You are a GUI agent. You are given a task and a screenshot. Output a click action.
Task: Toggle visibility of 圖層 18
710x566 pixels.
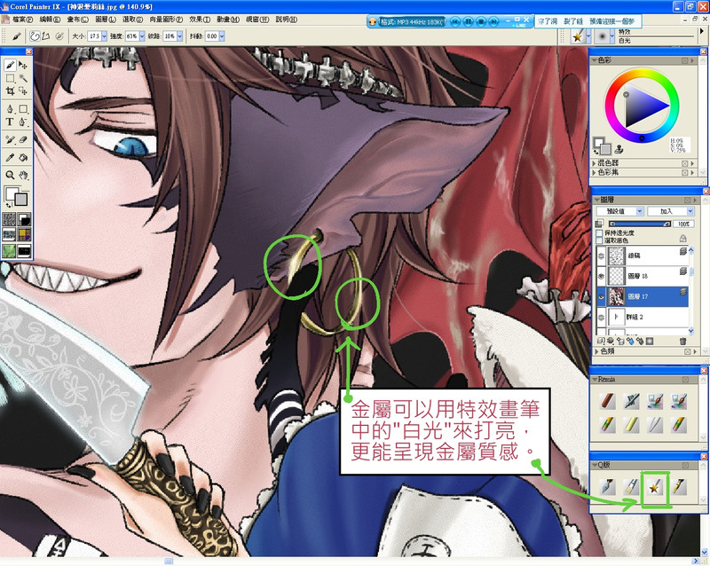pyautogui.click(x=601, y=276)
